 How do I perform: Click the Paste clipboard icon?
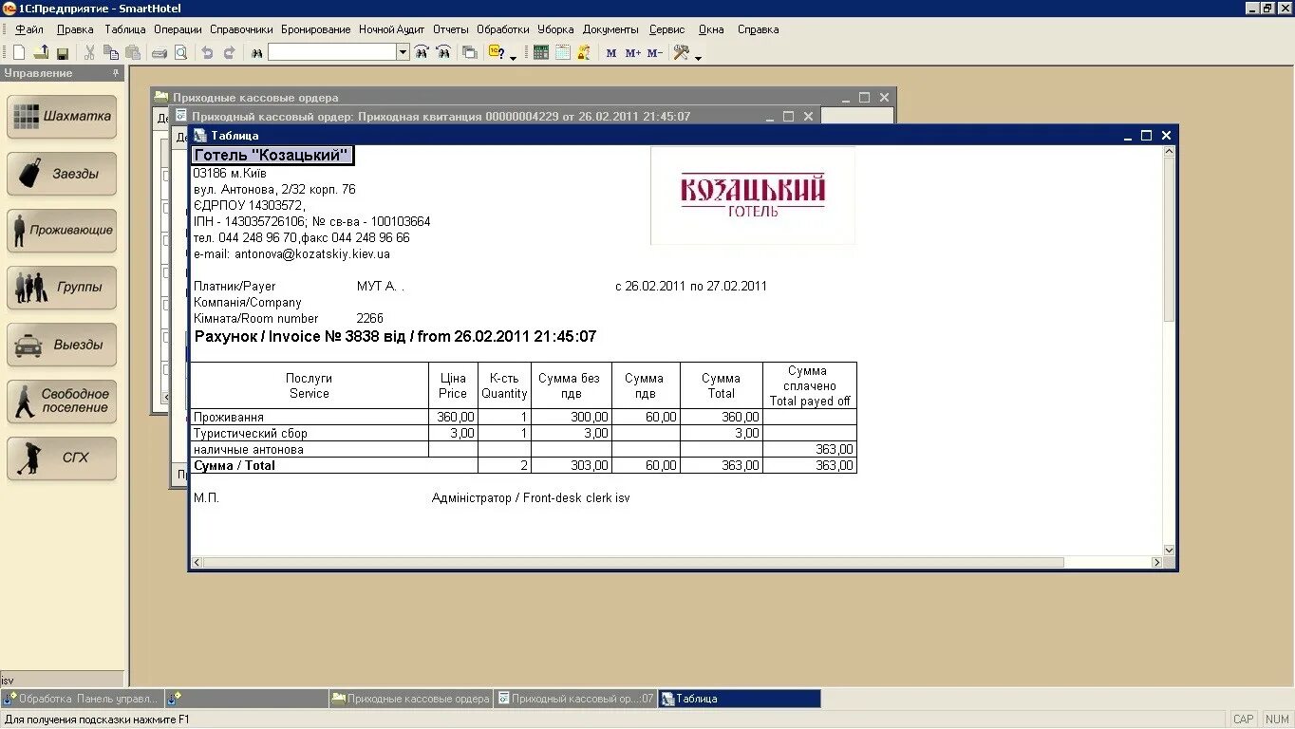point(133,53)
